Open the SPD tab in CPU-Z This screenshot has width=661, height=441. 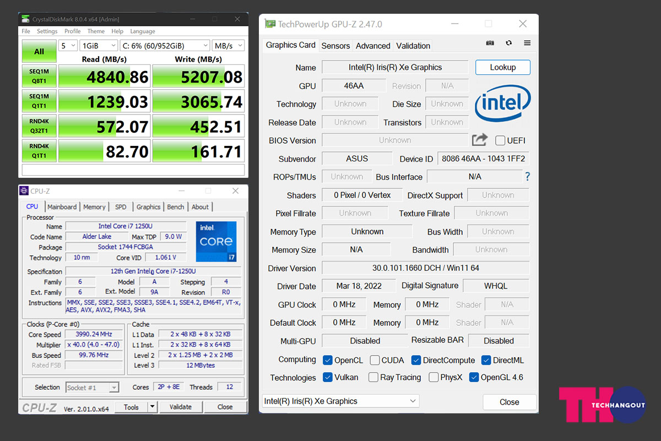coord(121,207)
